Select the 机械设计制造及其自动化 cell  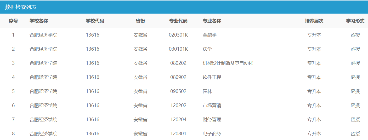[228, 63]
